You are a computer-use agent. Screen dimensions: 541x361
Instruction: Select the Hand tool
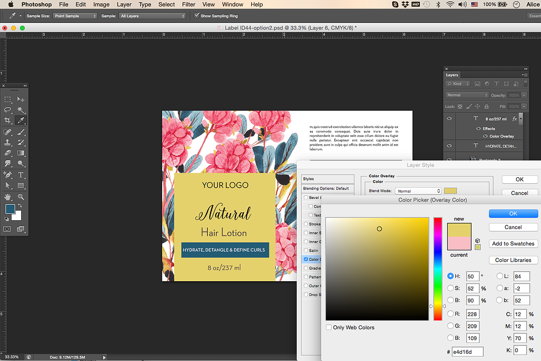click(8, 197)
